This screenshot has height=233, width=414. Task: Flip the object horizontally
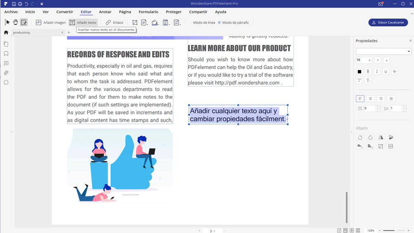click(x=381, y=137)
